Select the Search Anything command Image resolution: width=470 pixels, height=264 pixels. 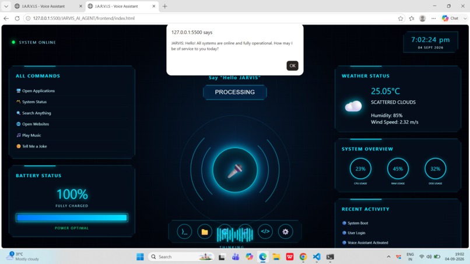pos(34,113)
